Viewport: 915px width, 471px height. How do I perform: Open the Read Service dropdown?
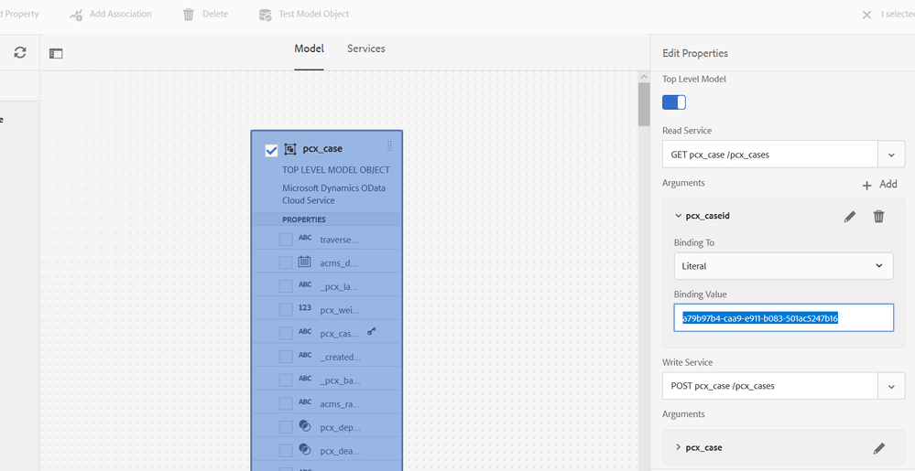(x=890, y=155)
